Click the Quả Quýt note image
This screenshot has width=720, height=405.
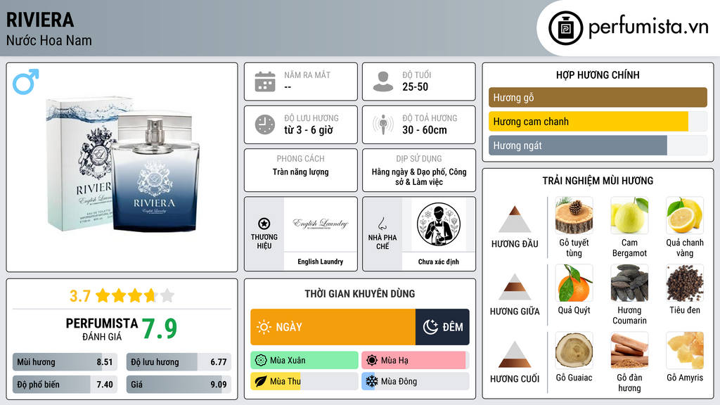(574, 283)
